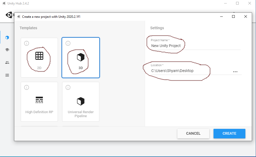This screenshot has width=256, height=157.
Task: Open Learn section in Unity Hub sidebar
Action: click(7, 50)
